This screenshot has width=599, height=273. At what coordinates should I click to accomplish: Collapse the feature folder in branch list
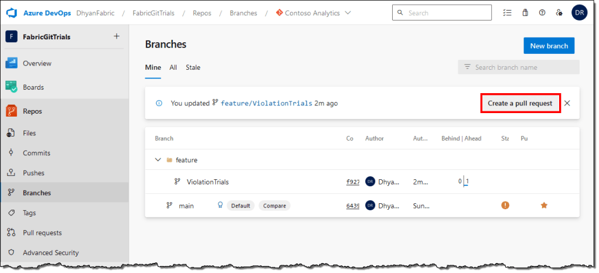point(158,160)
